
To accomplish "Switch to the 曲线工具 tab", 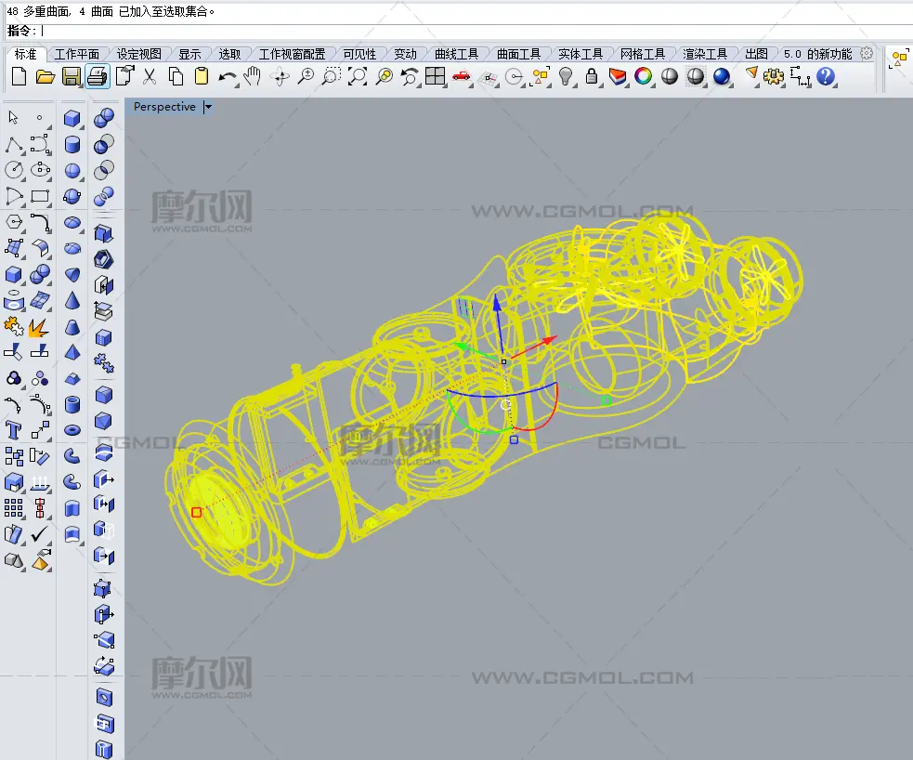I will [456, 54].
